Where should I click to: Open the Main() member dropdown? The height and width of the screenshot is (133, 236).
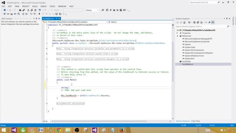point(141,22)
